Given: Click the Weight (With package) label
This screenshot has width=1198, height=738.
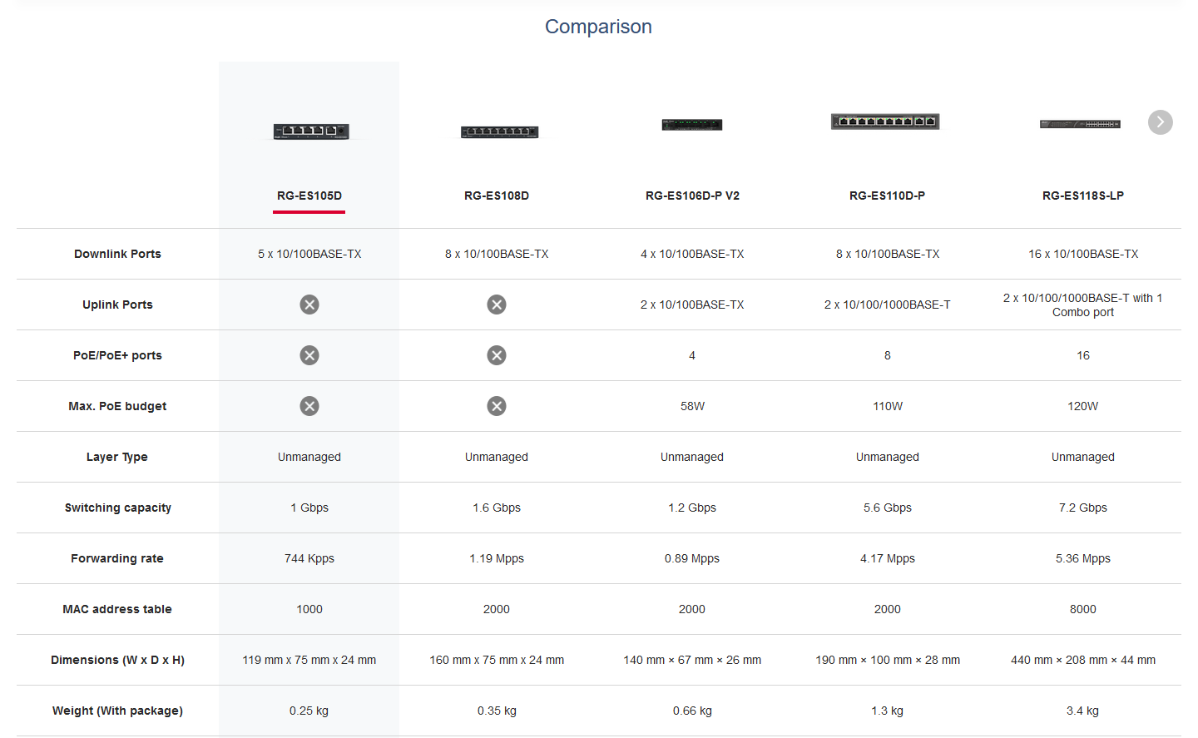Looking at the screenshot, I should (x=117, y=711).
